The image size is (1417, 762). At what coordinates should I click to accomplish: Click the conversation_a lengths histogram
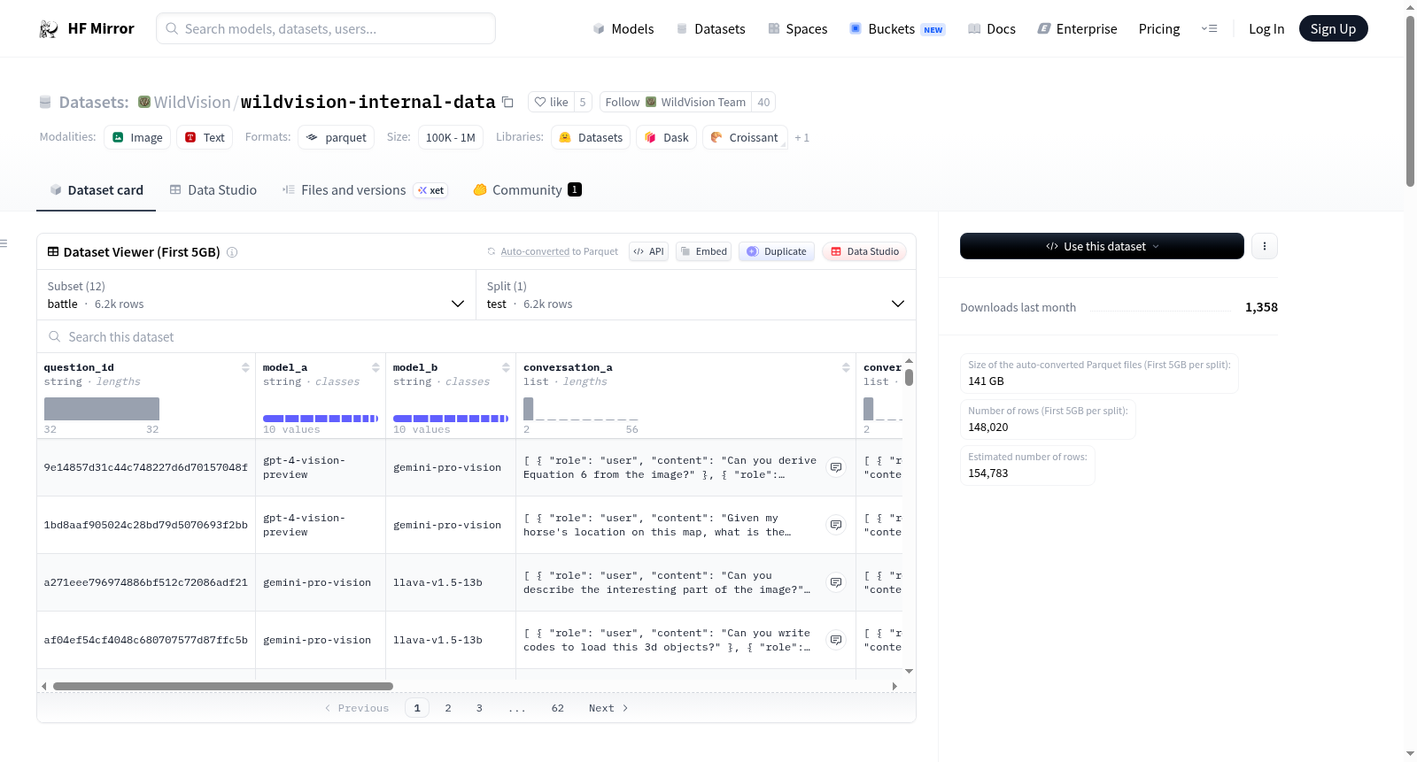[x=580, y=409]
